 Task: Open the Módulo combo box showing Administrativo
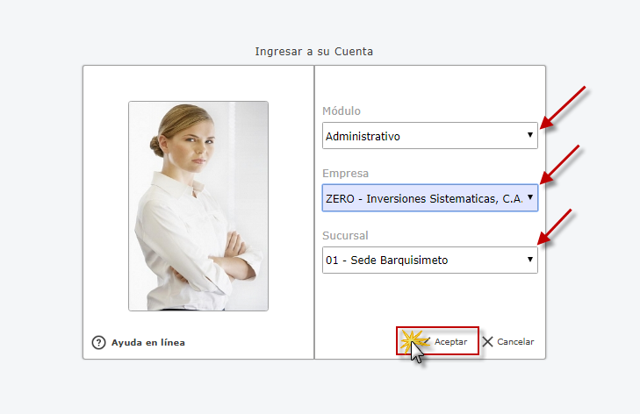click(421, 136)
